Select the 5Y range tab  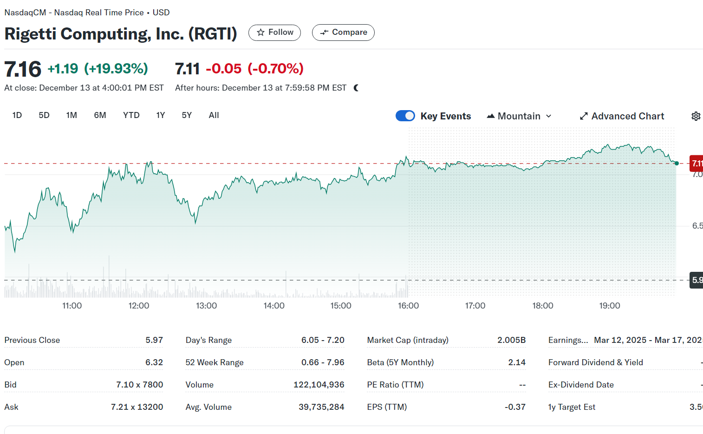[187, 115]
